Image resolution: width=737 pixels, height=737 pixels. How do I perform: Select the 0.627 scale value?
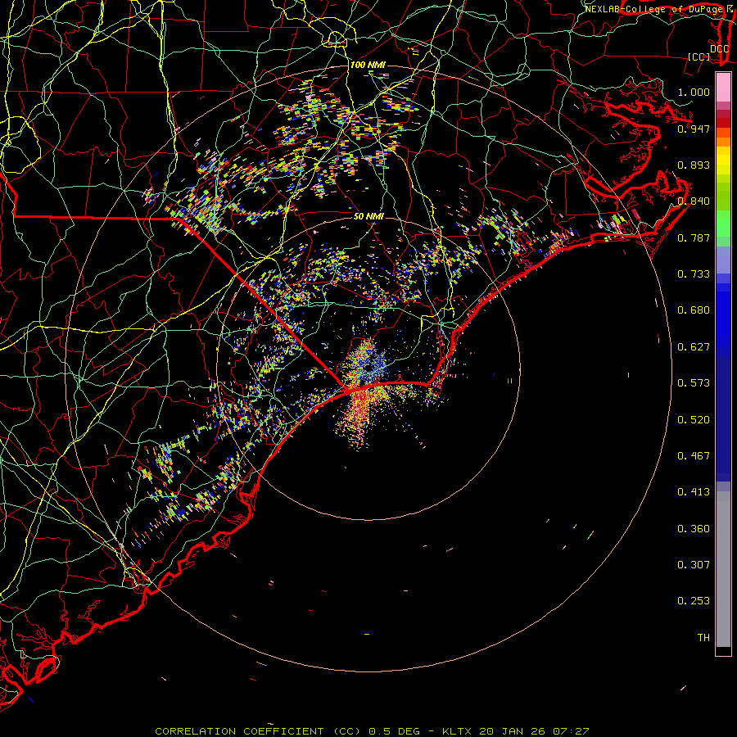(694, 346)
